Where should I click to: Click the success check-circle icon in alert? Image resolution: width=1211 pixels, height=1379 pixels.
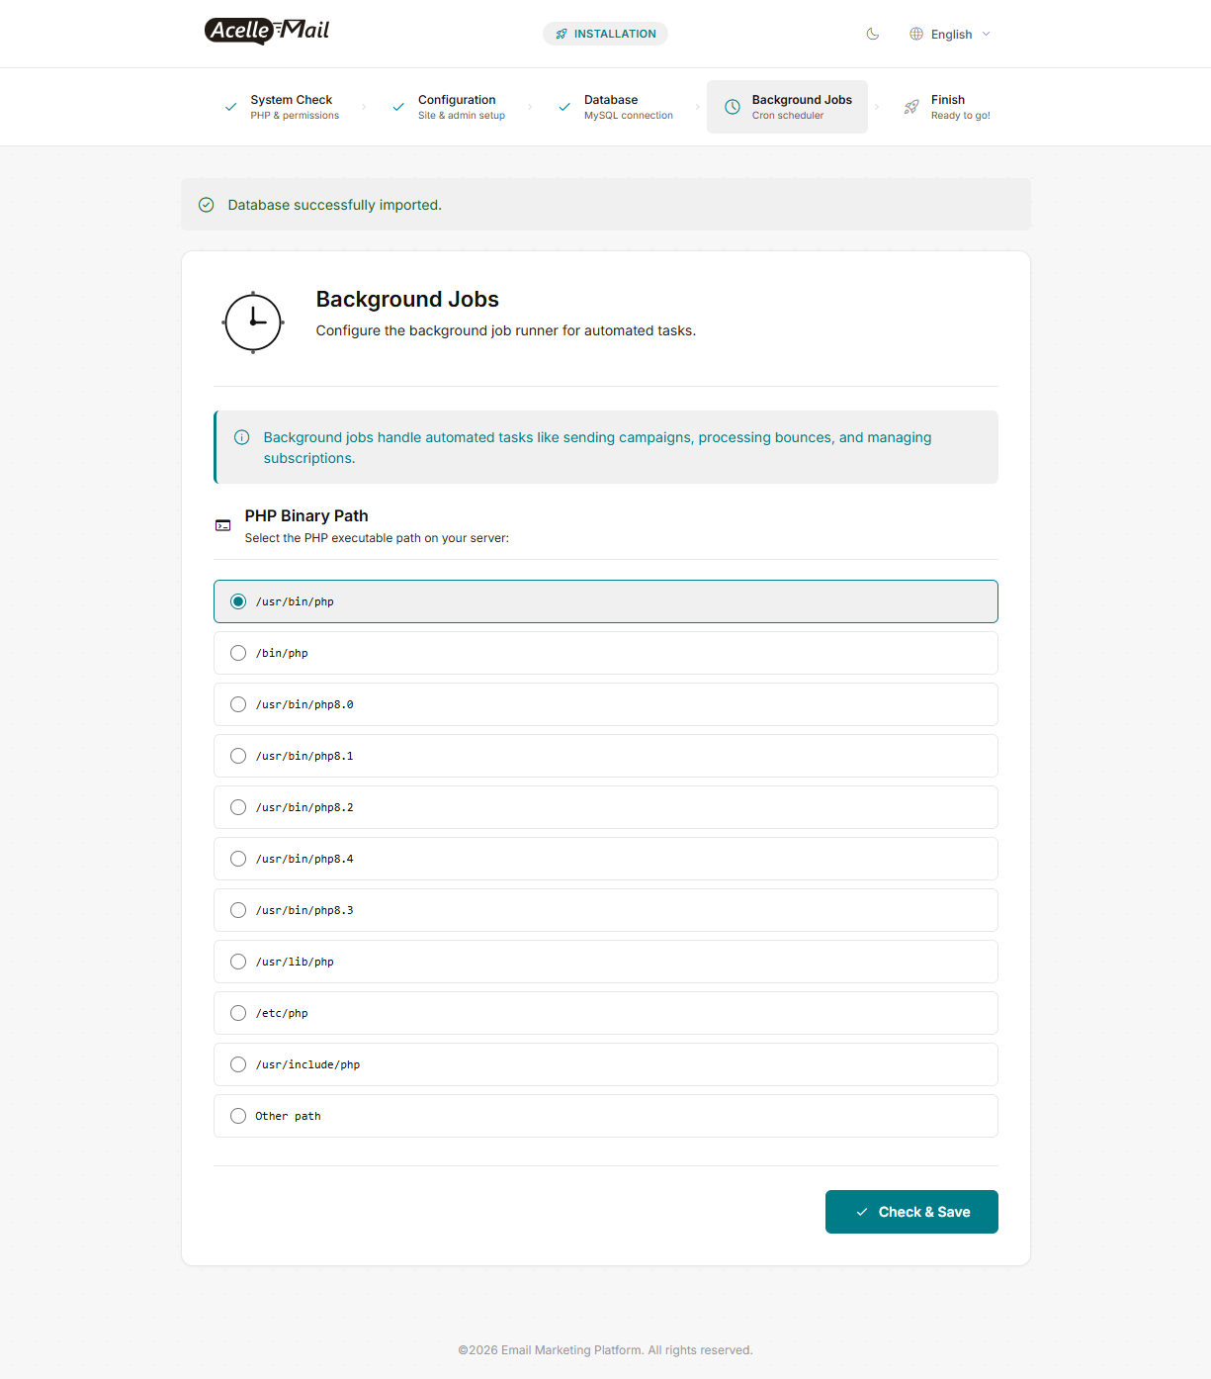pyautogui.click(x=207, y=205)
